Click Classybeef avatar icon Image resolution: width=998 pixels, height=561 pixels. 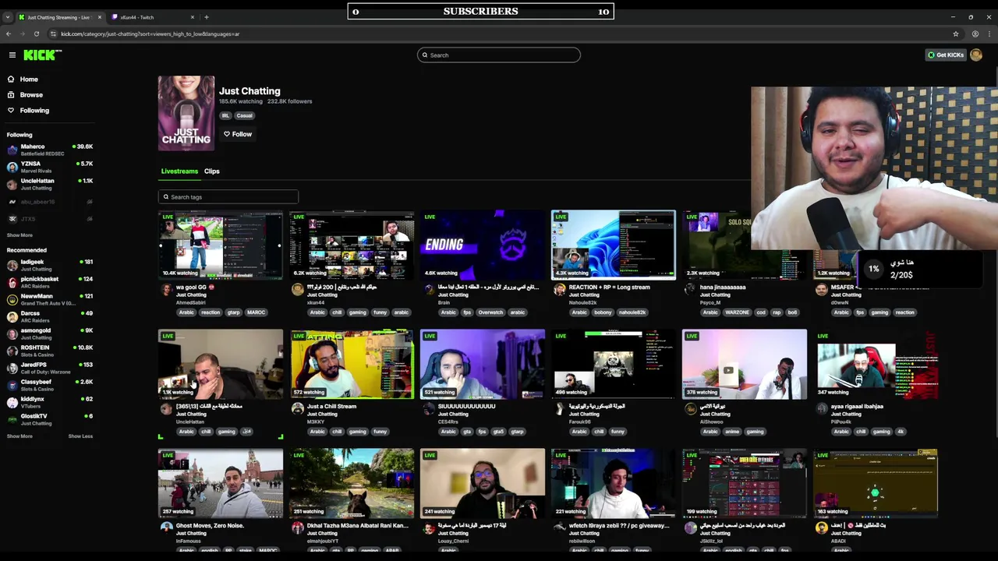[12, 385]
